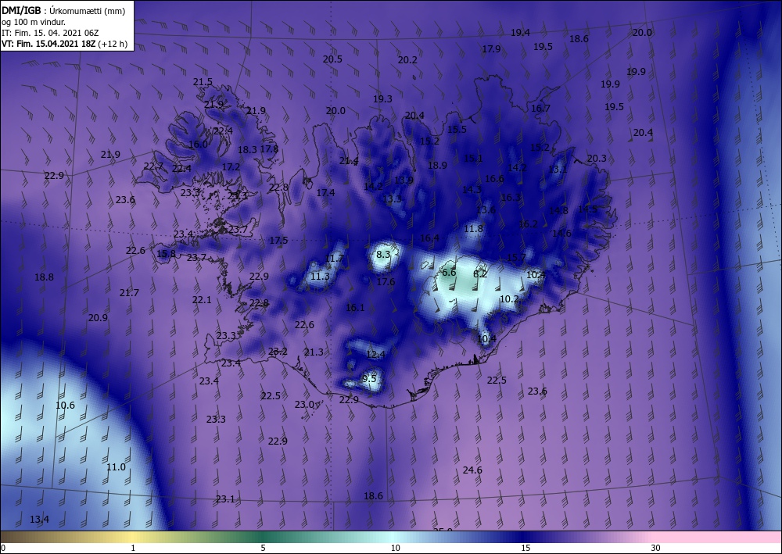Screen dimensions: 782x554
Task: Click the 9.5 value near the south coast
Action: pos(369,379)
